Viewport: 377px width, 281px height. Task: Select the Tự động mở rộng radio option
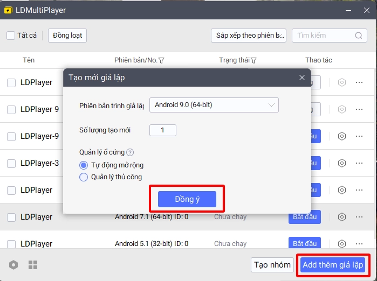point(84,165)
